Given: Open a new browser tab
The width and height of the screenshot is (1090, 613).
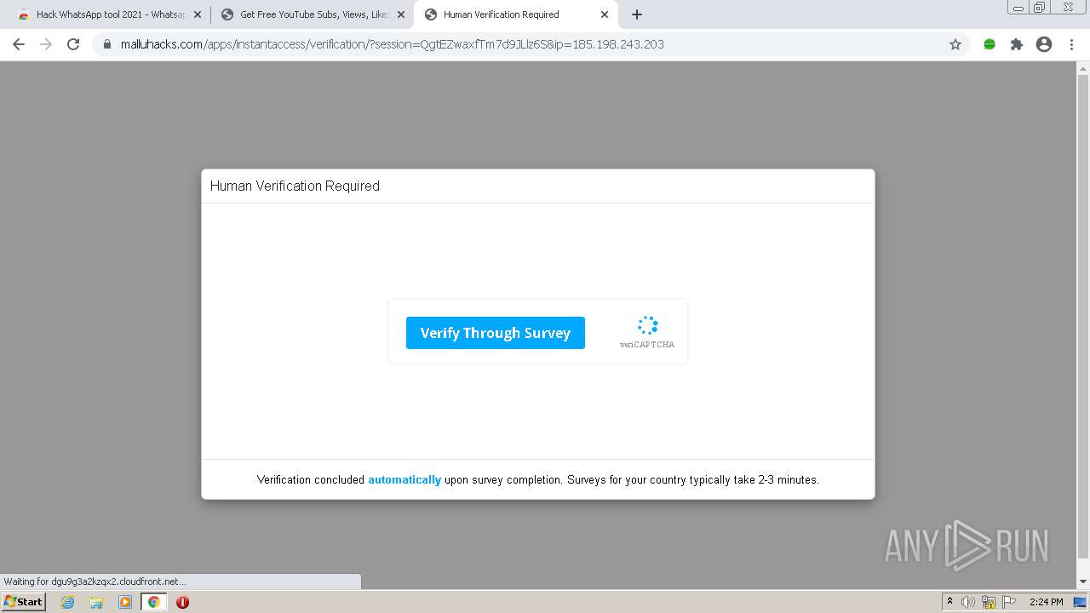Looking at the screenshot, I should (637, 14).
